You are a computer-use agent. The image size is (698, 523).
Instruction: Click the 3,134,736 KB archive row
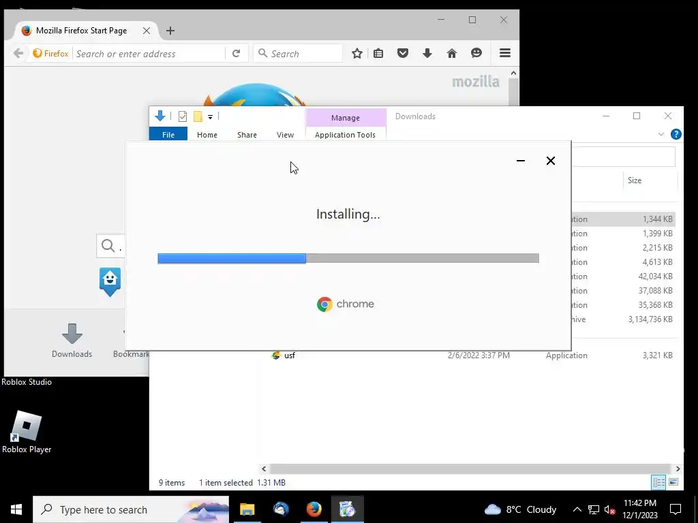click(x=623, y=319)
